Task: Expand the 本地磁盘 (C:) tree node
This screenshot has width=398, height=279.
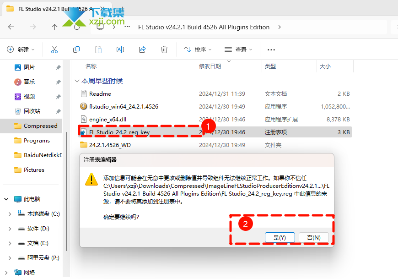Action: point(10,214)
